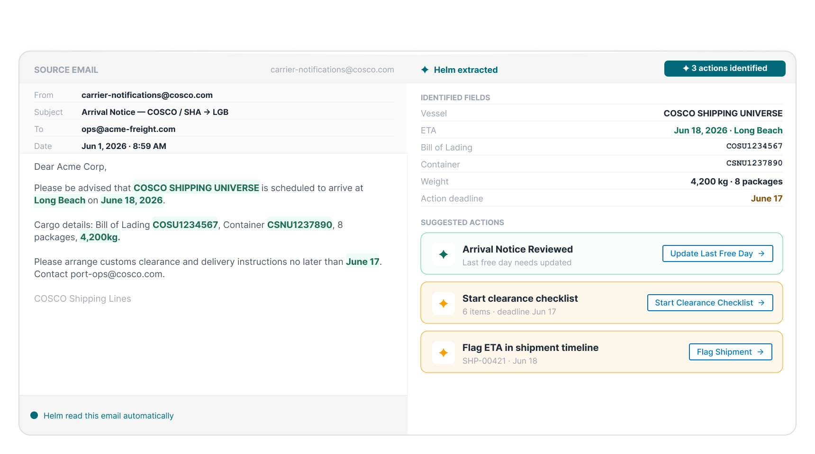Viewport: 815px width, 454px height.
Task: Click the Action deadline value June 17
Action: click(x=766, y=199)
